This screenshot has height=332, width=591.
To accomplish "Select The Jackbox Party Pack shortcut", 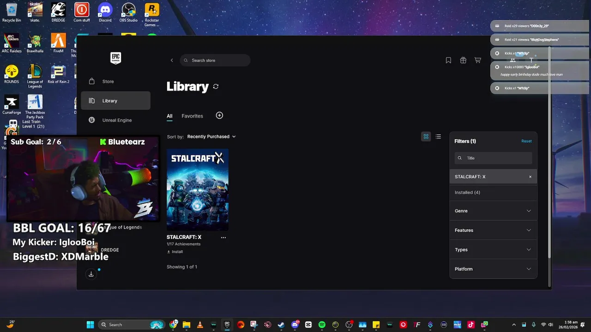I will pos(35,107).
